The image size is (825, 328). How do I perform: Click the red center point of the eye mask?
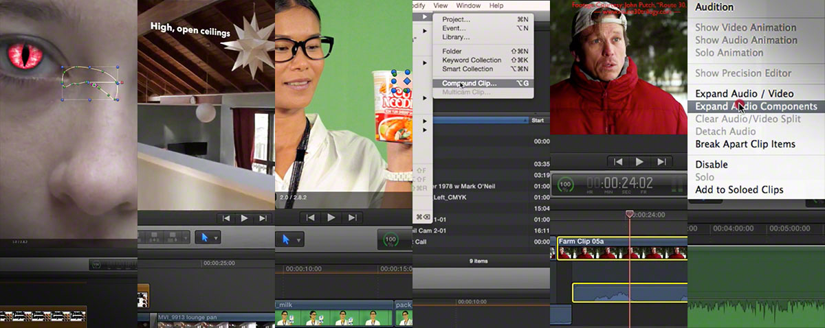(x=94, y=85)
